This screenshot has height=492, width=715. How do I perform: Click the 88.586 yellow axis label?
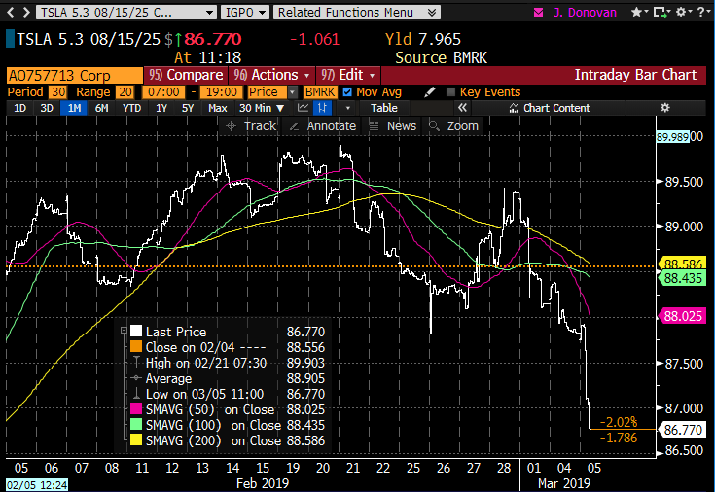[683, 263]
